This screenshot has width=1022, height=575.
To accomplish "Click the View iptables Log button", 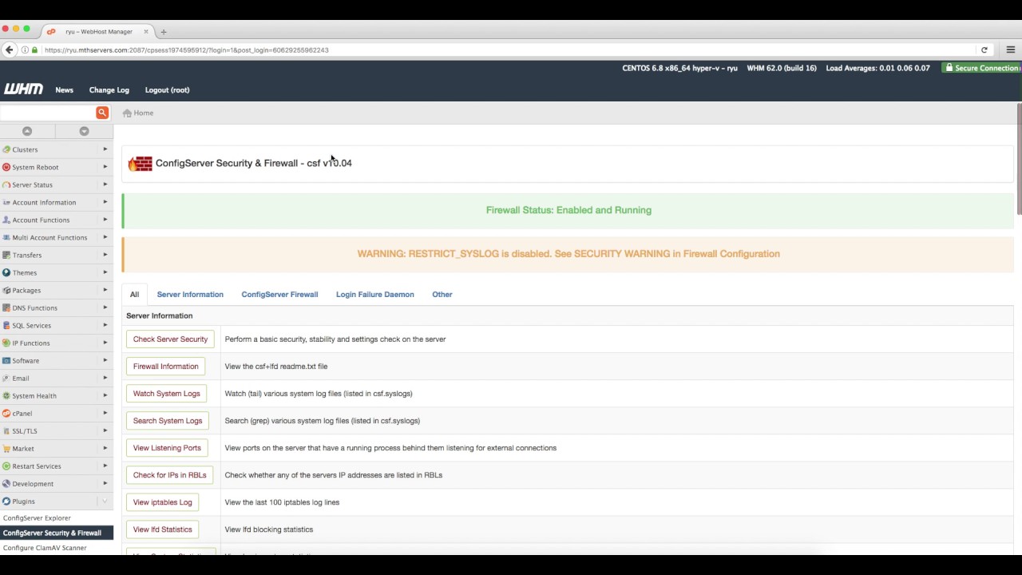I will tap(162, 502).
